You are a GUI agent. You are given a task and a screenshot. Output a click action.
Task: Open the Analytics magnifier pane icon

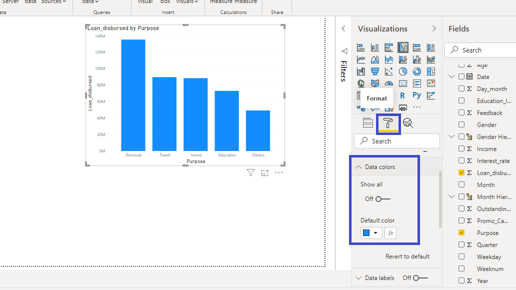(x=408, y=123)
